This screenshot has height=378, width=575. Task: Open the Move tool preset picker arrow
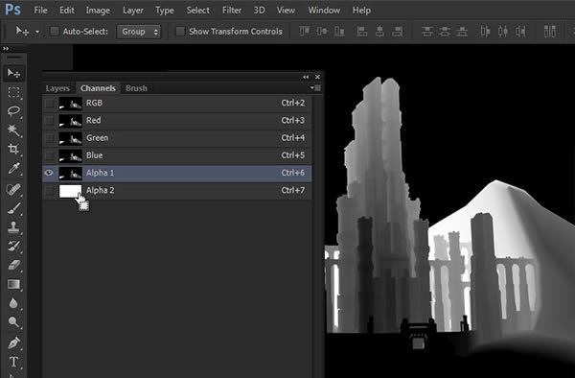click(x=37, y=32)
